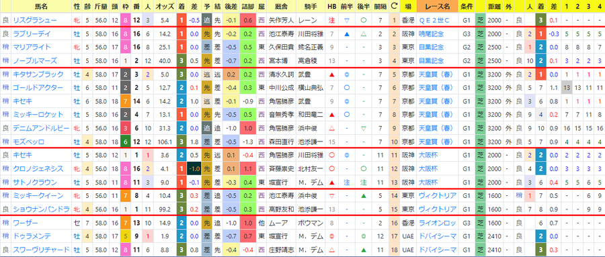Screen dimensions: 605x257
Task: Open the リスグラシュー horse link
Action: pyautogui.click(x=35, y=20)
